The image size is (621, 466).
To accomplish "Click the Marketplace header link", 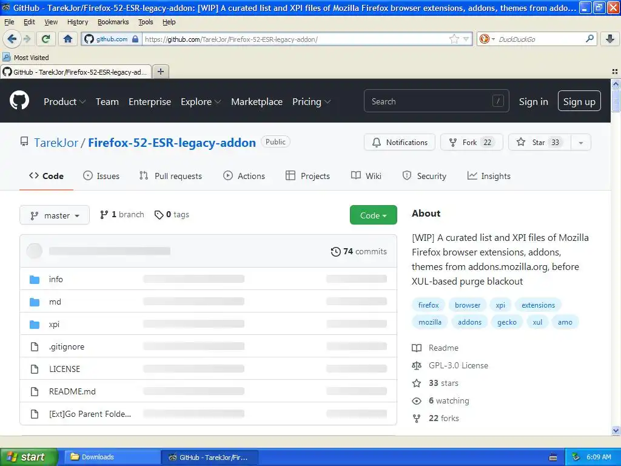I will (x=257, y=102).
